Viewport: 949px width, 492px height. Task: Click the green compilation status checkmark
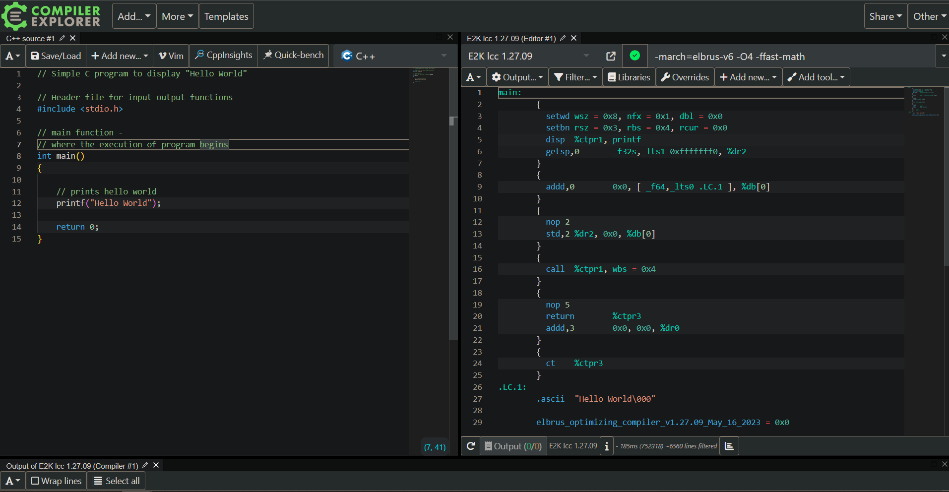tap(634, 56)
